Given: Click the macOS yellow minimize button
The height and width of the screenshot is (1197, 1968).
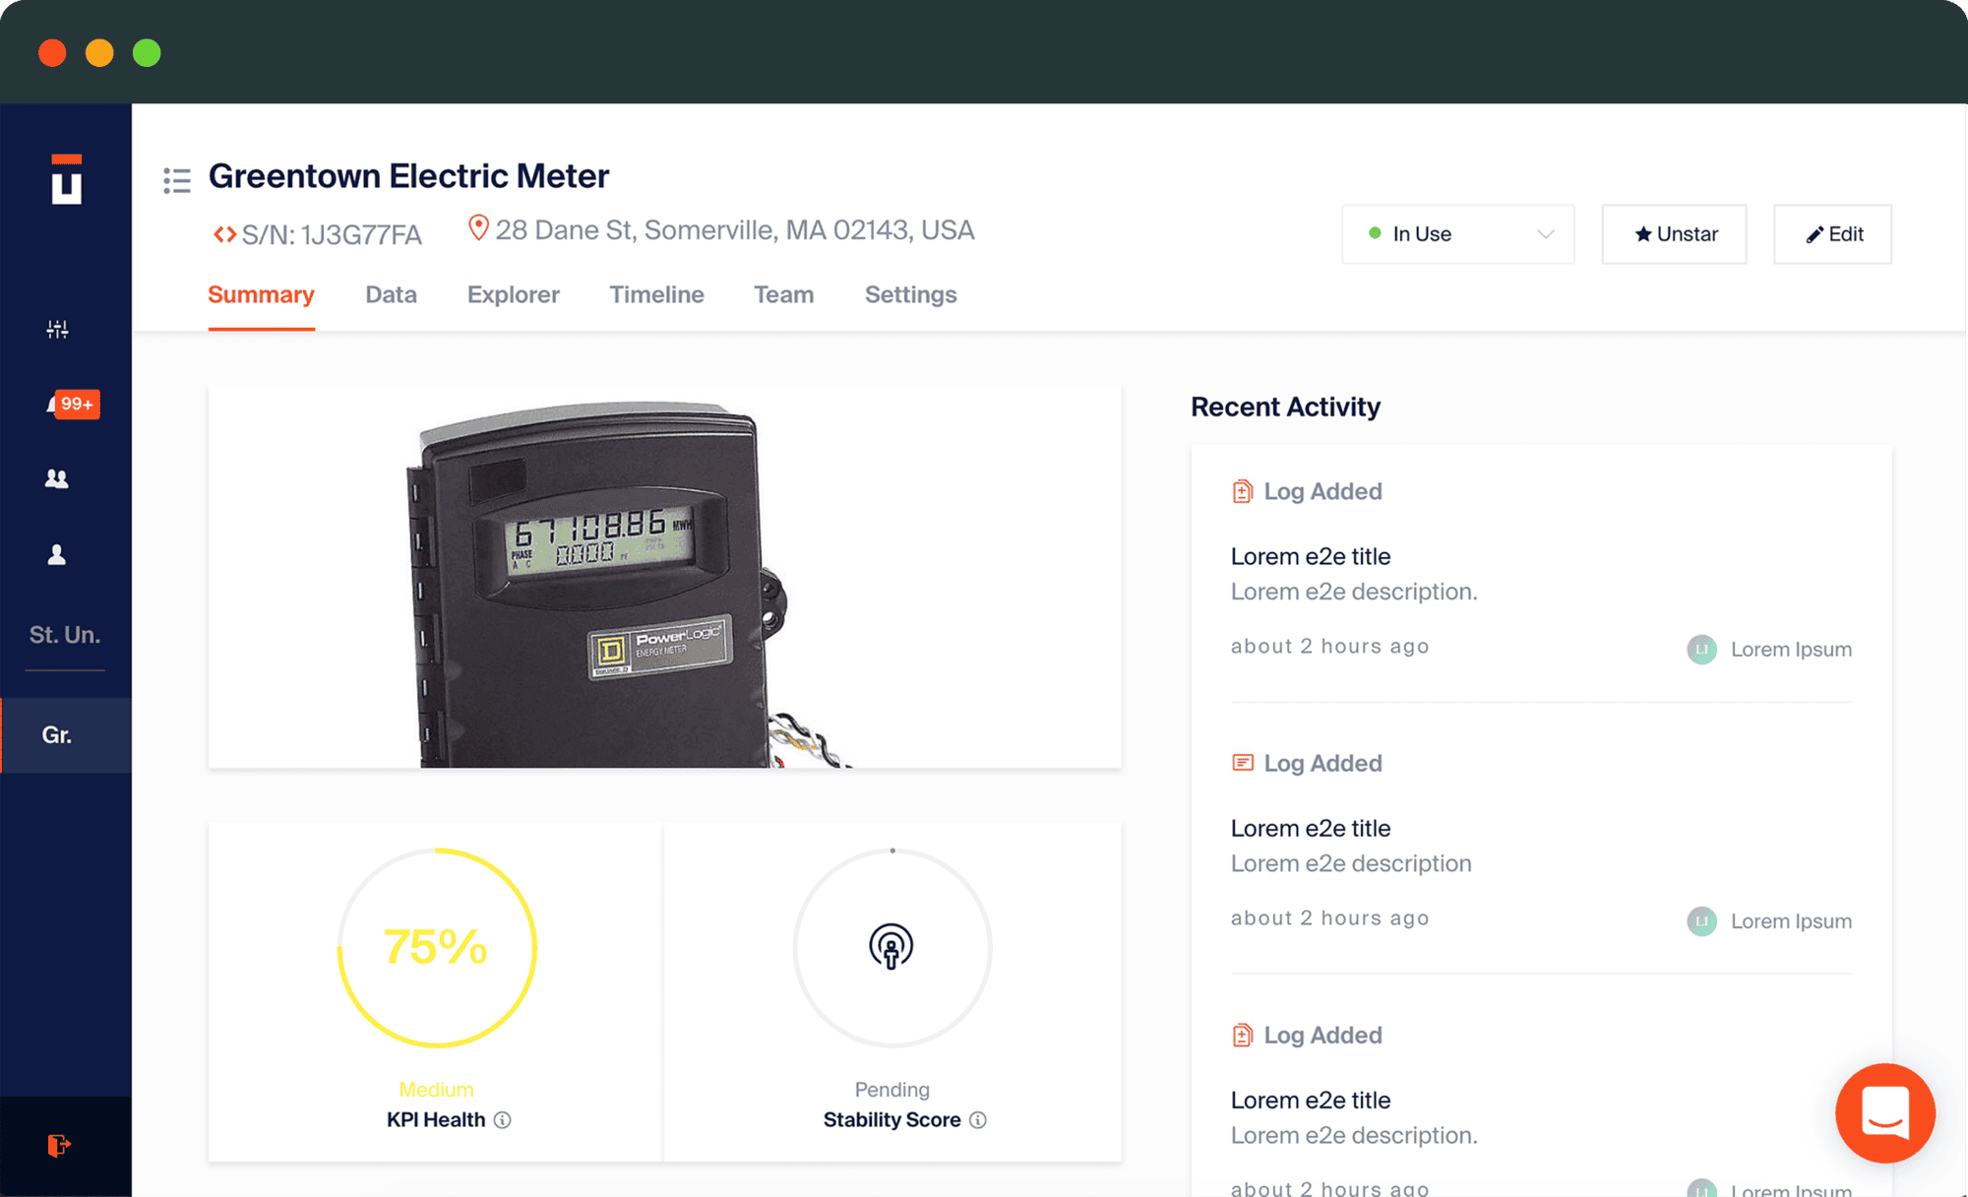Looking at the screenshot, I should [x=99, y=52].
